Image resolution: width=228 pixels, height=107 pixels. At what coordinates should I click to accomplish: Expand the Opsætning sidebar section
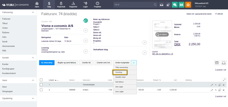(33, 98)
